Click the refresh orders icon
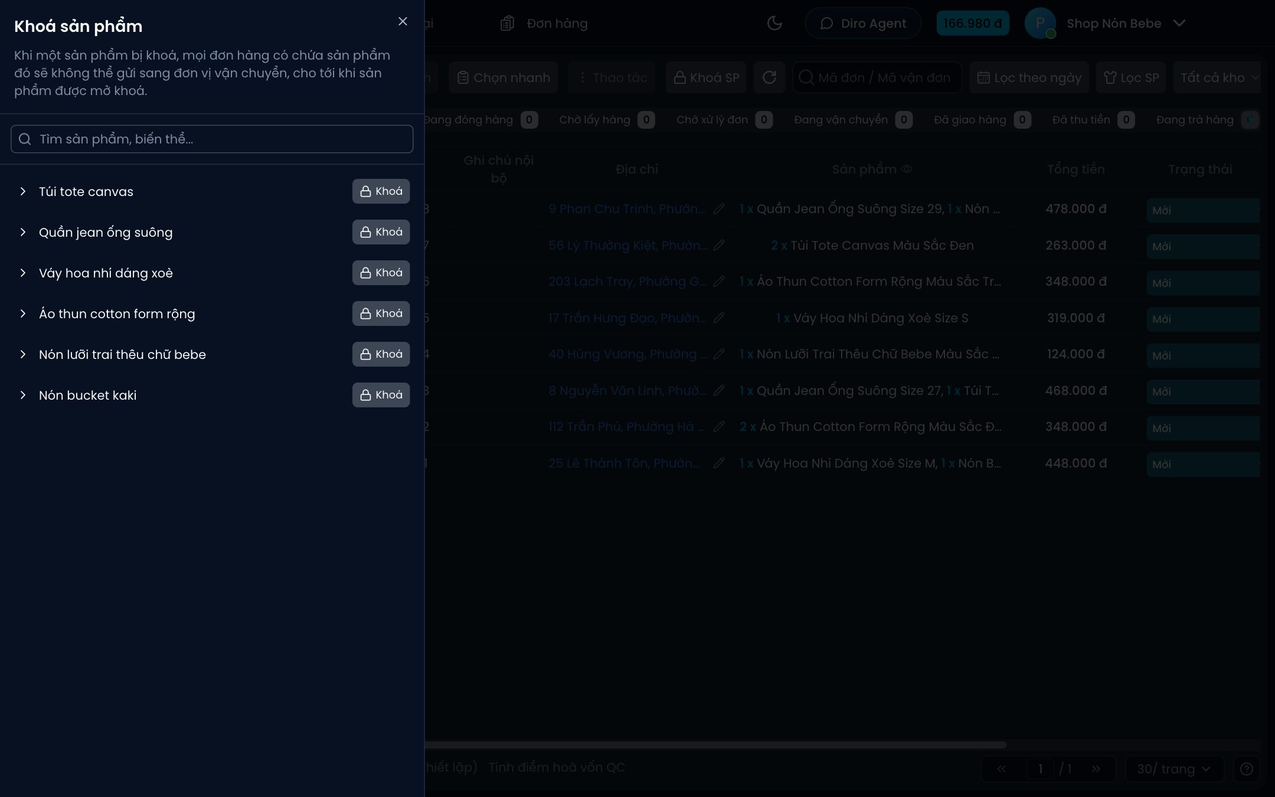The image size is (1275, 797). 769,77
